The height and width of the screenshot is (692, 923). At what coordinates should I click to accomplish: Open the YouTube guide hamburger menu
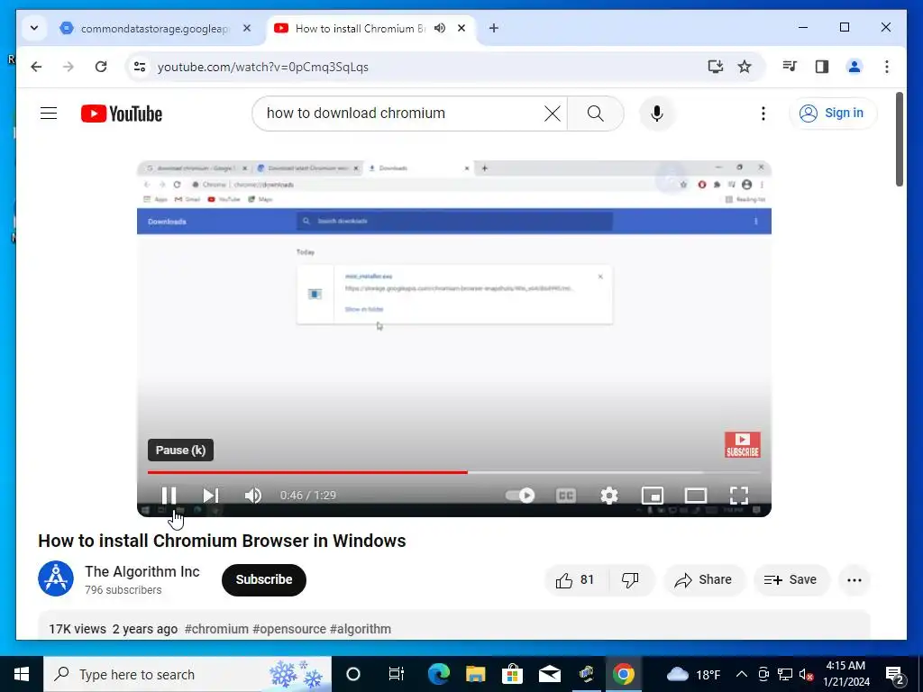tap(49, 113)
